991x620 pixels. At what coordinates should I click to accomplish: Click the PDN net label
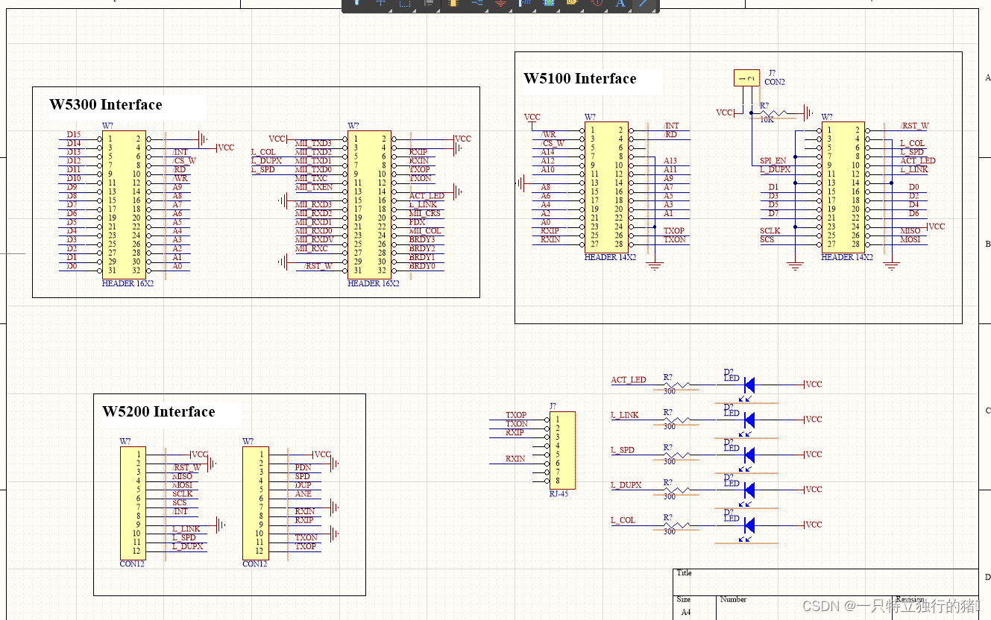pos(303,467)
